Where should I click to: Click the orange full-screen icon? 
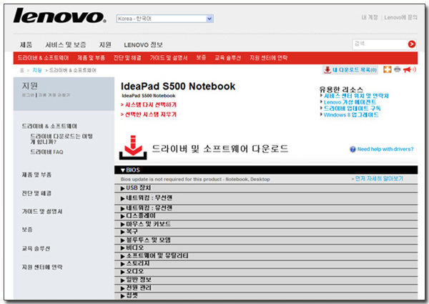(387, 69)
